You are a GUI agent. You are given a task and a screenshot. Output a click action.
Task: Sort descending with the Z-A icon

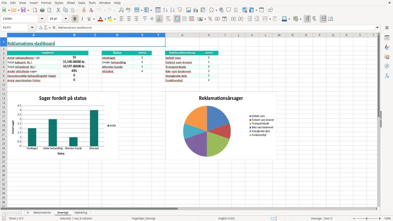(172, 10)
